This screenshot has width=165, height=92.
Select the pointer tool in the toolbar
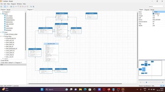5,7
